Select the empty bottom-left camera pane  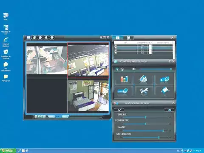pos(47,95)
